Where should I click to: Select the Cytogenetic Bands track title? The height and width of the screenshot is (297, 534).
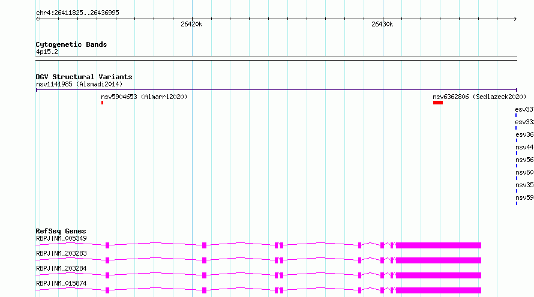[x=71, y=44]
